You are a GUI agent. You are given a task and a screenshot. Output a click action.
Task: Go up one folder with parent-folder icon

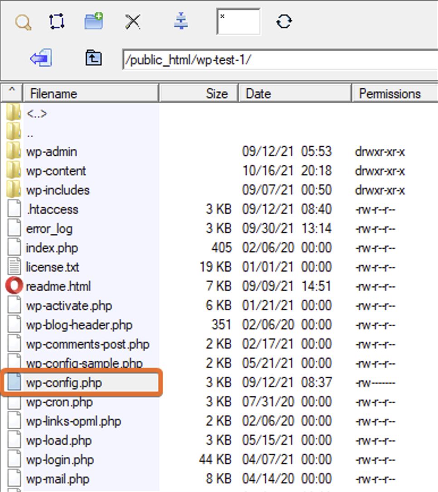tap(93, 58)
